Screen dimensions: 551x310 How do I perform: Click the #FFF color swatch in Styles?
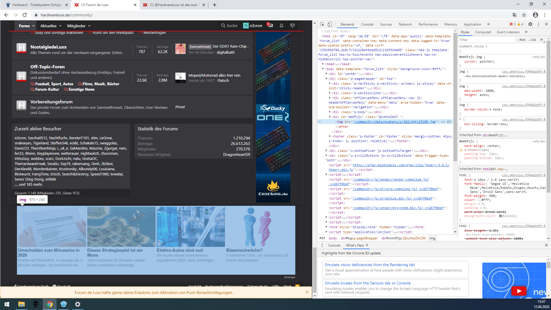pos(479,200)
